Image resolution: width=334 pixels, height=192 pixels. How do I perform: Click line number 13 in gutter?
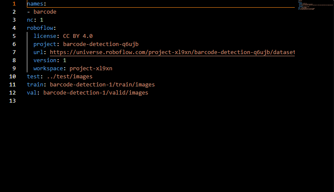point(12,101)
